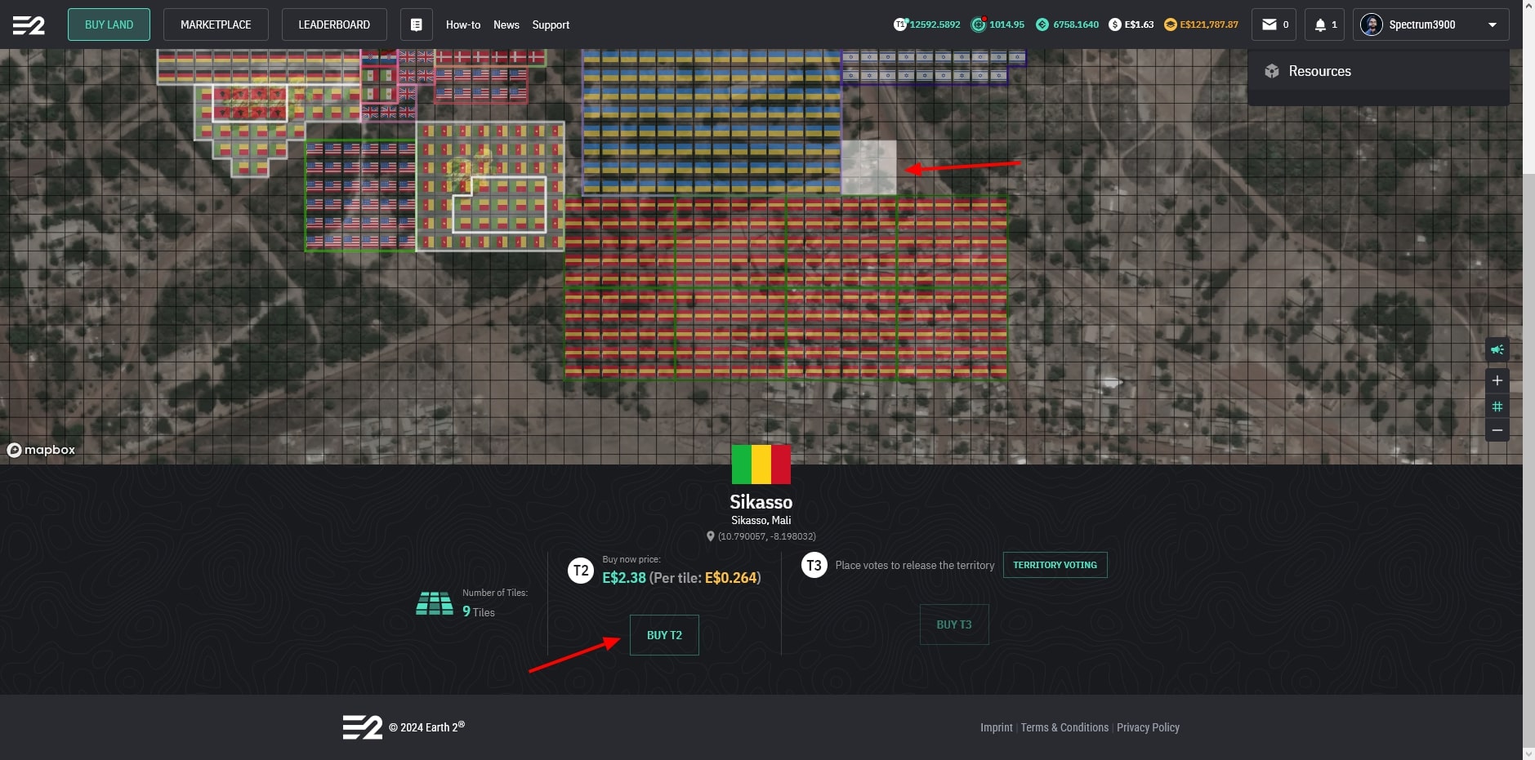Screen dimensions: 1535x760
Task: Click the orange net worth icon
Action: [1170, 24]
